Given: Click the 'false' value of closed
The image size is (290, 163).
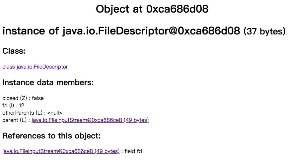Looking at the screenshot, I should [x=38, y=98].
